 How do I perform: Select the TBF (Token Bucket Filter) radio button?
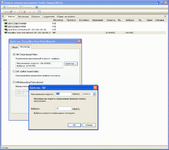tap(14, 54)
